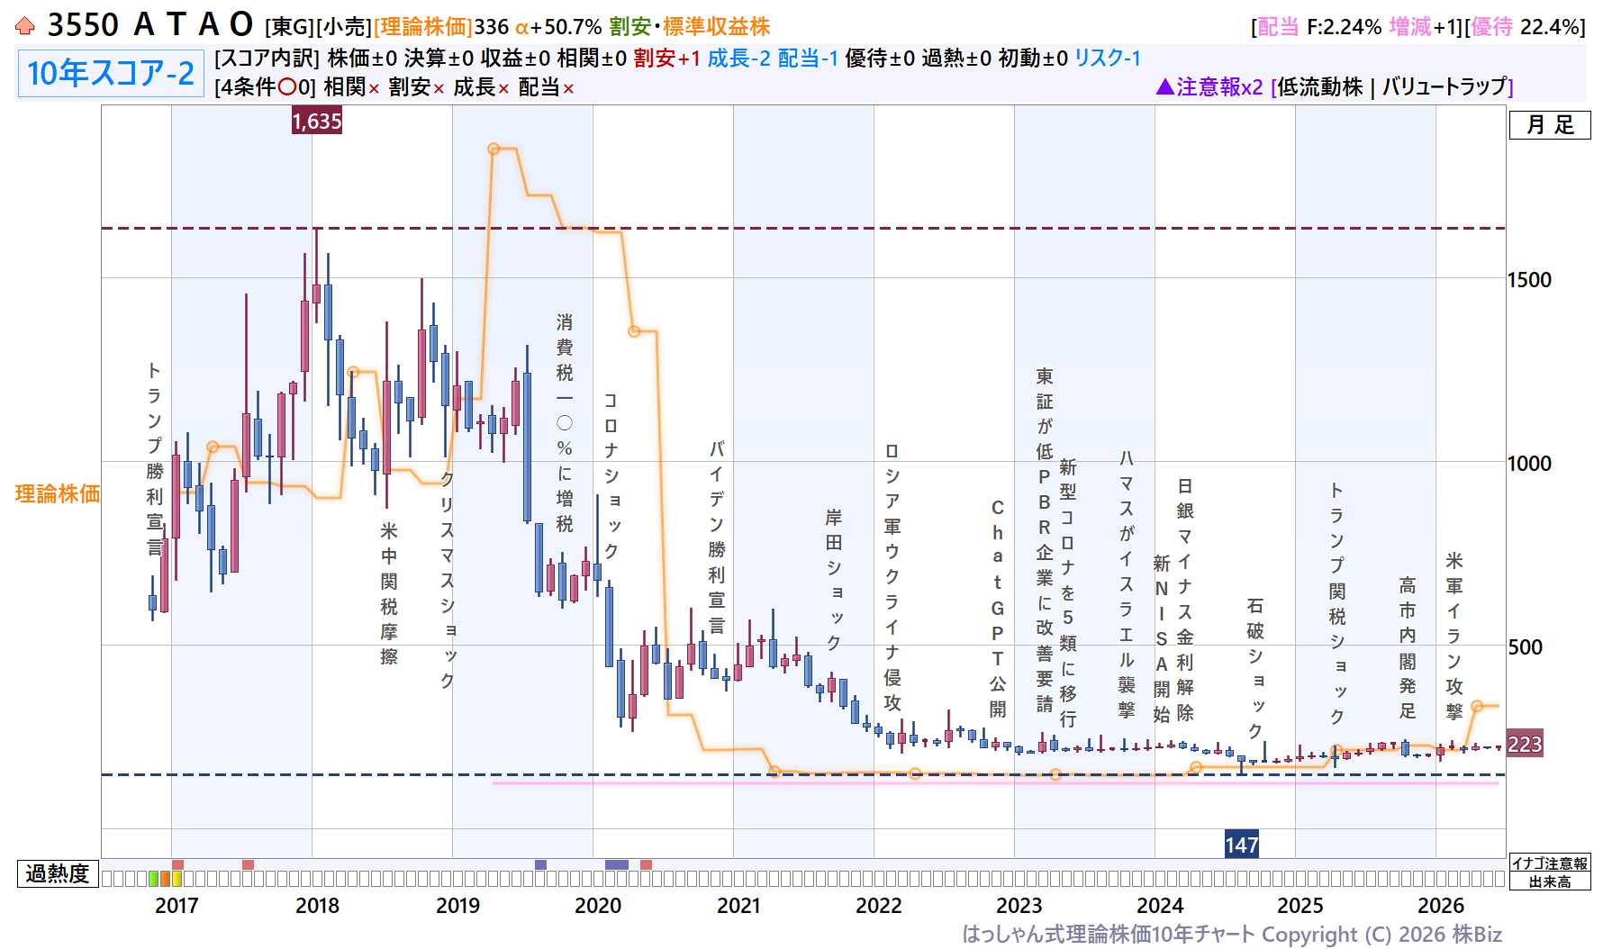Click the pink heat square under 2020
The width and height of the screenshot is (1603, 949).
pos(646,864)
